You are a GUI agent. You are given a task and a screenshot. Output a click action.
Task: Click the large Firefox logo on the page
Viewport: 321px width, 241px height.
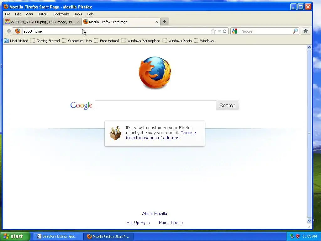(155, 73)
